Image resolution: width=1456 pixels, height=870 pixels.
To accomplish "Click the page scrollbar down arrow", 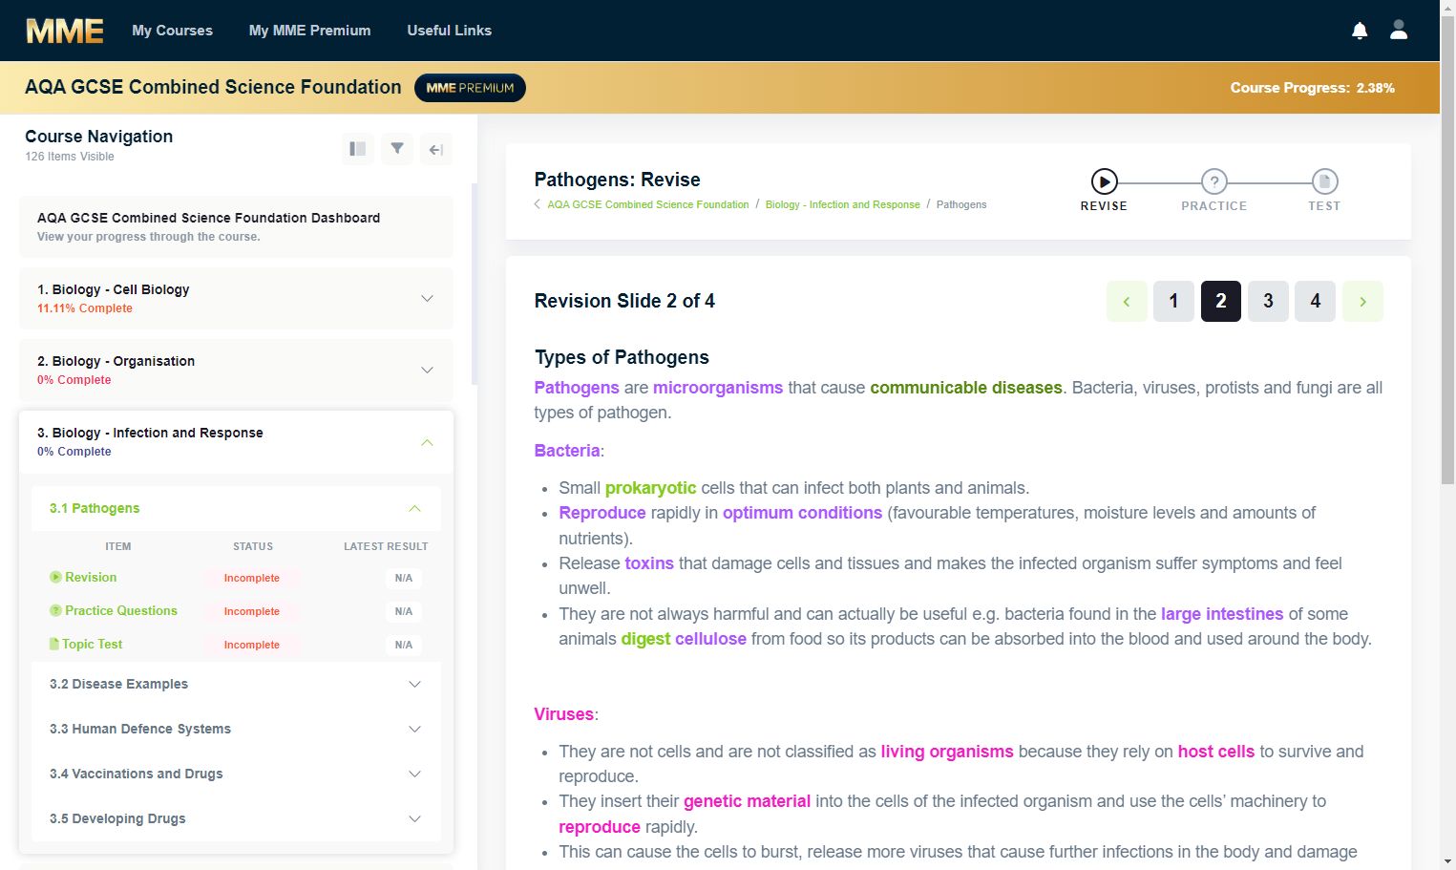I will [x=1447, y=861].
